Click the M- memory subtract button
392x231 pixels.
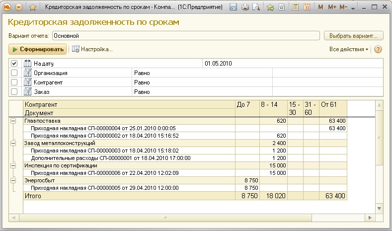coord(343,7)
